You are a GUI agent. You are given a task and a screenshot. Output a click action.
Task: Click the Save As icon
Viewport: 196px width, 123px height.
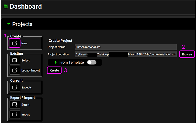coord(15,87)
